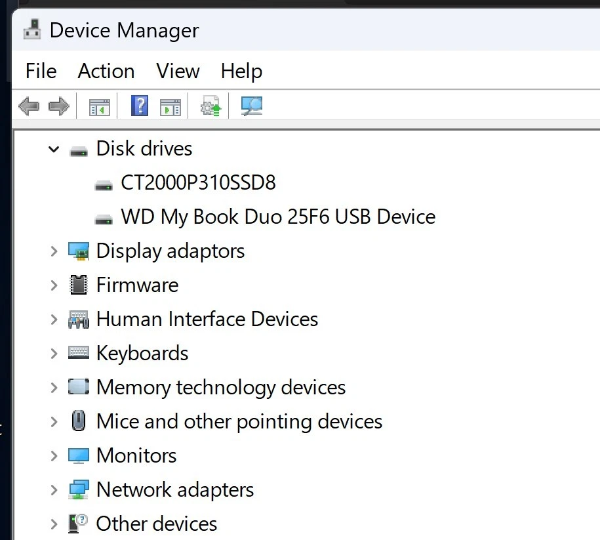The image size is (600, 540).
Task: Select the Keyboards category entry
Action: click(x=142, y=353)
